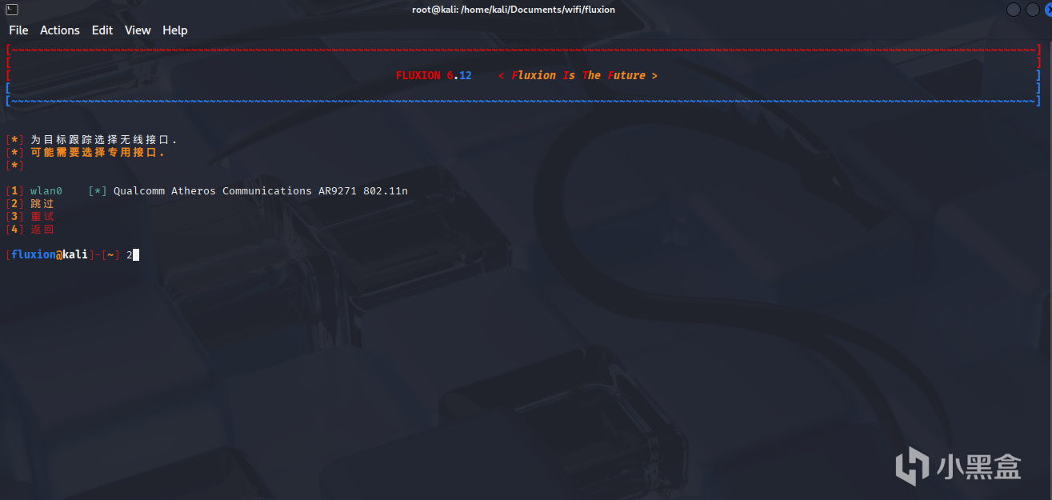This screenshot has height=500, width=1052.
Task: Click the Fluxion Is The Future slogan
Action: [578, 75]
